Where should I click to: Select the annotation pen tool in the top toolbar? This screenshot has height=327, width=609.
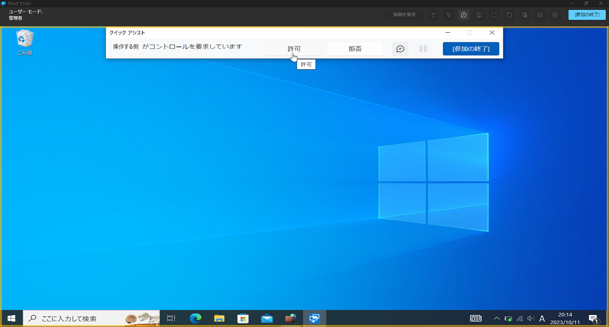(448, 15)
